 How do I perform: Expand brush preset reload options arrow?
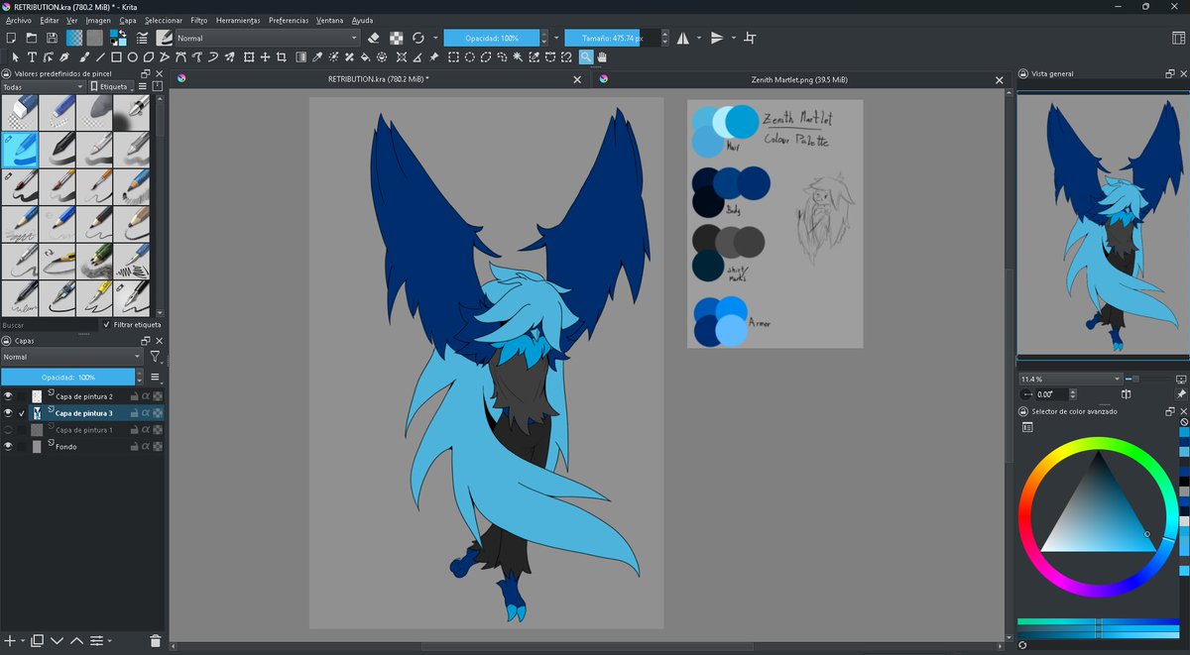click(434, 38)
